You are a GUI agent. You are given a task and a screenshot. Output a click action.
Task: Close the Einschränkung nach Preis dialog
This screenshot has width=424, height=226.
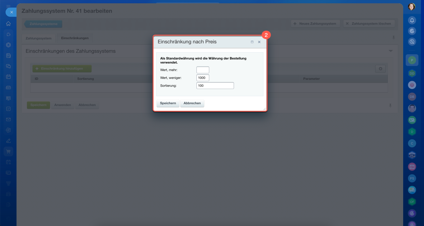[x=259, y=42]
